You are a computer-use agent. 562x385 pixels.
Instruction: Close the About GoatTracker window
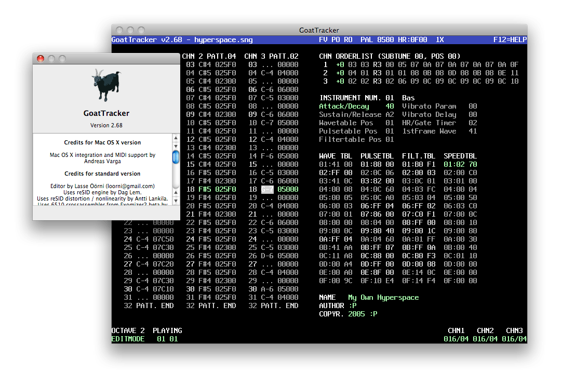tap(41, 59)
